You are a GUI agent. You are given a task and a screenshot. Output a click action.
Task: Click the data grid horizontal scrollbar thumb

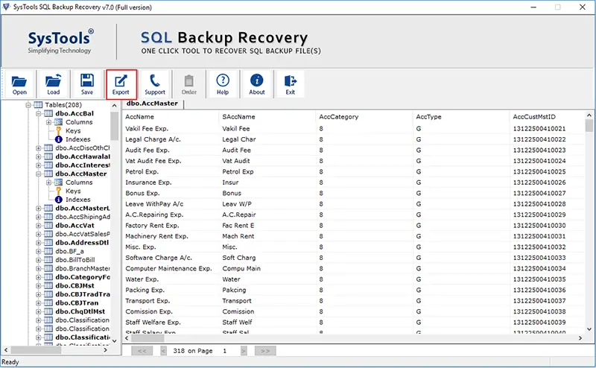coord(147,338)
